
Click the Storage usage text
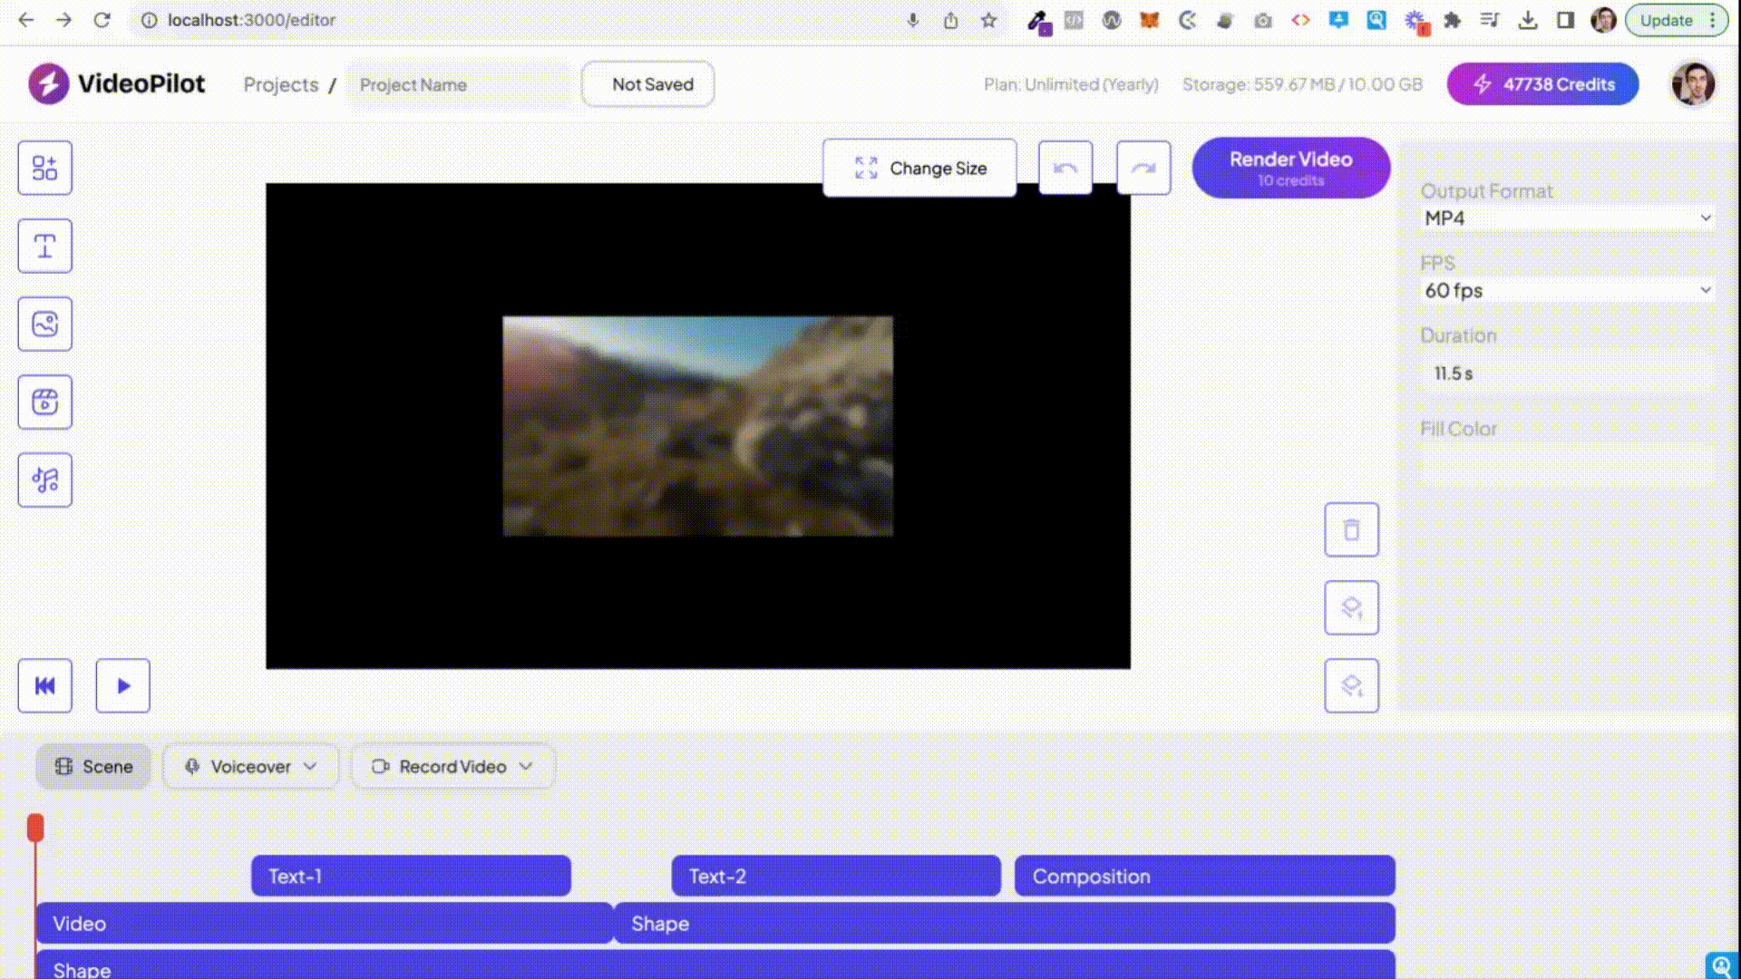point(1302,84)
